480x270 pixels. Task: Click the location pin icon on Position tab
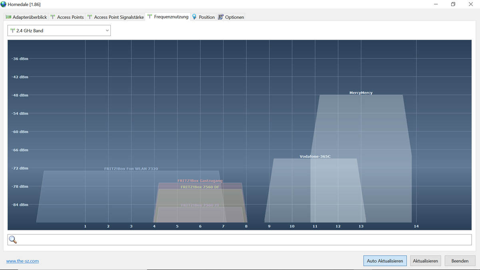194,17
